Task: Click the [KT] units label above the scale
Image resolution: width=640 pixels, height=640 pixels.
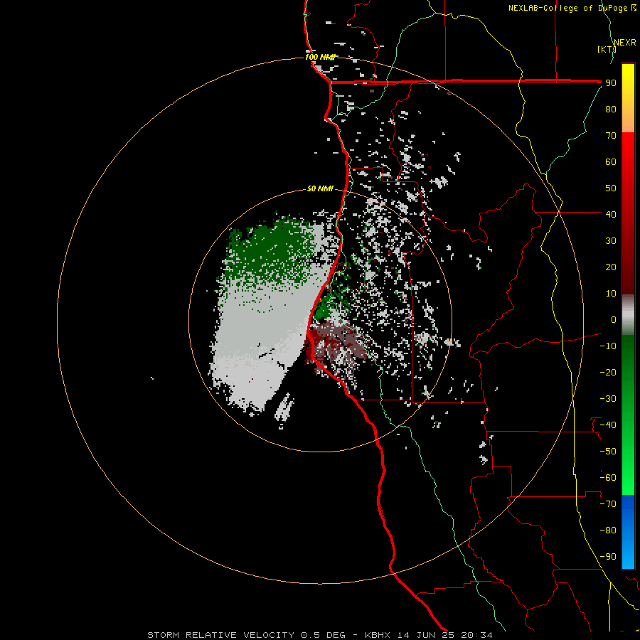Action: click(x=606, y=49)
